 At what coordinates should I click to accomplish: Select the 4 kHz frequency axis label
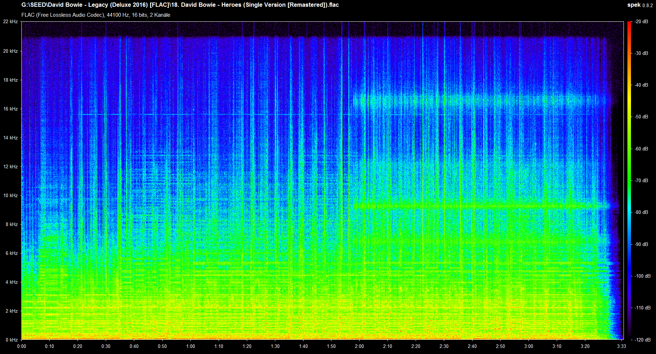point(11,282)
